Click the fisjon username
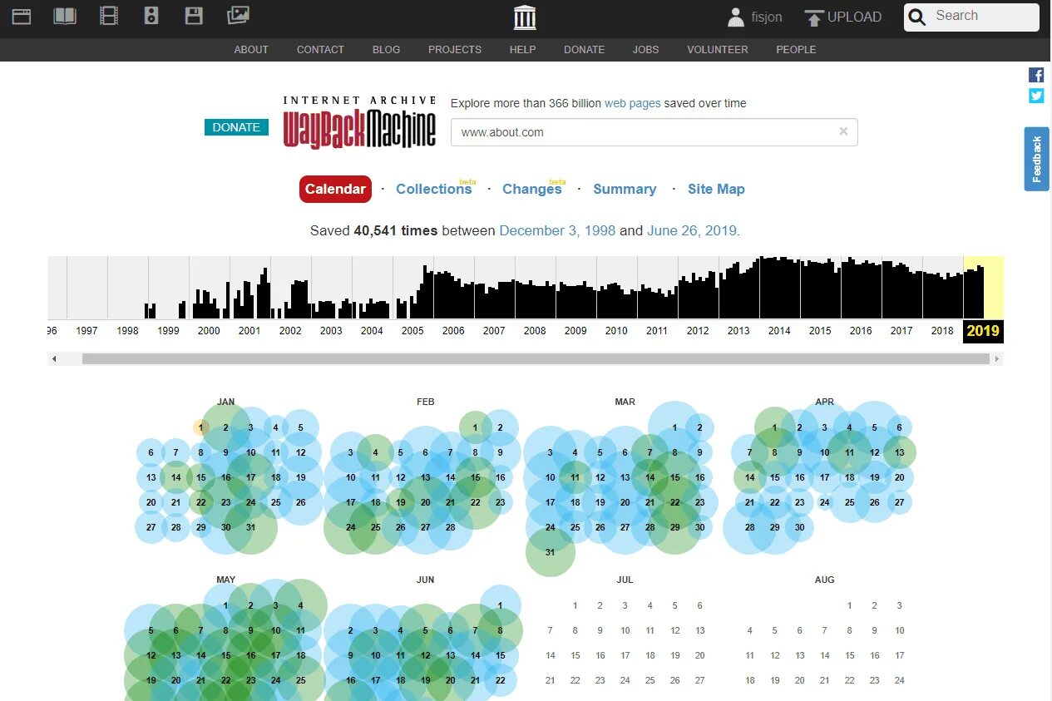1052x701 pixels. pos(767,17)
